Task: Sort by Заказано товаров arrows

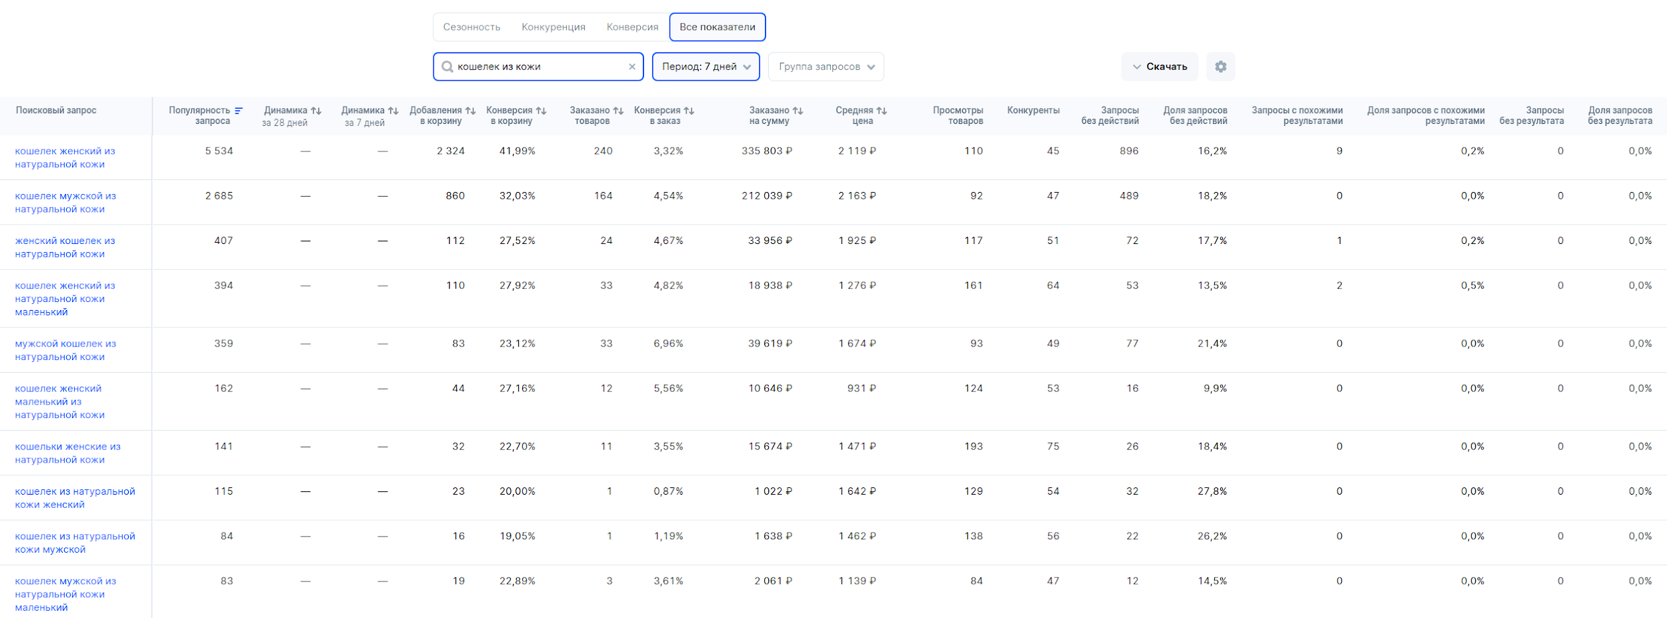Action: coord(618,111)
